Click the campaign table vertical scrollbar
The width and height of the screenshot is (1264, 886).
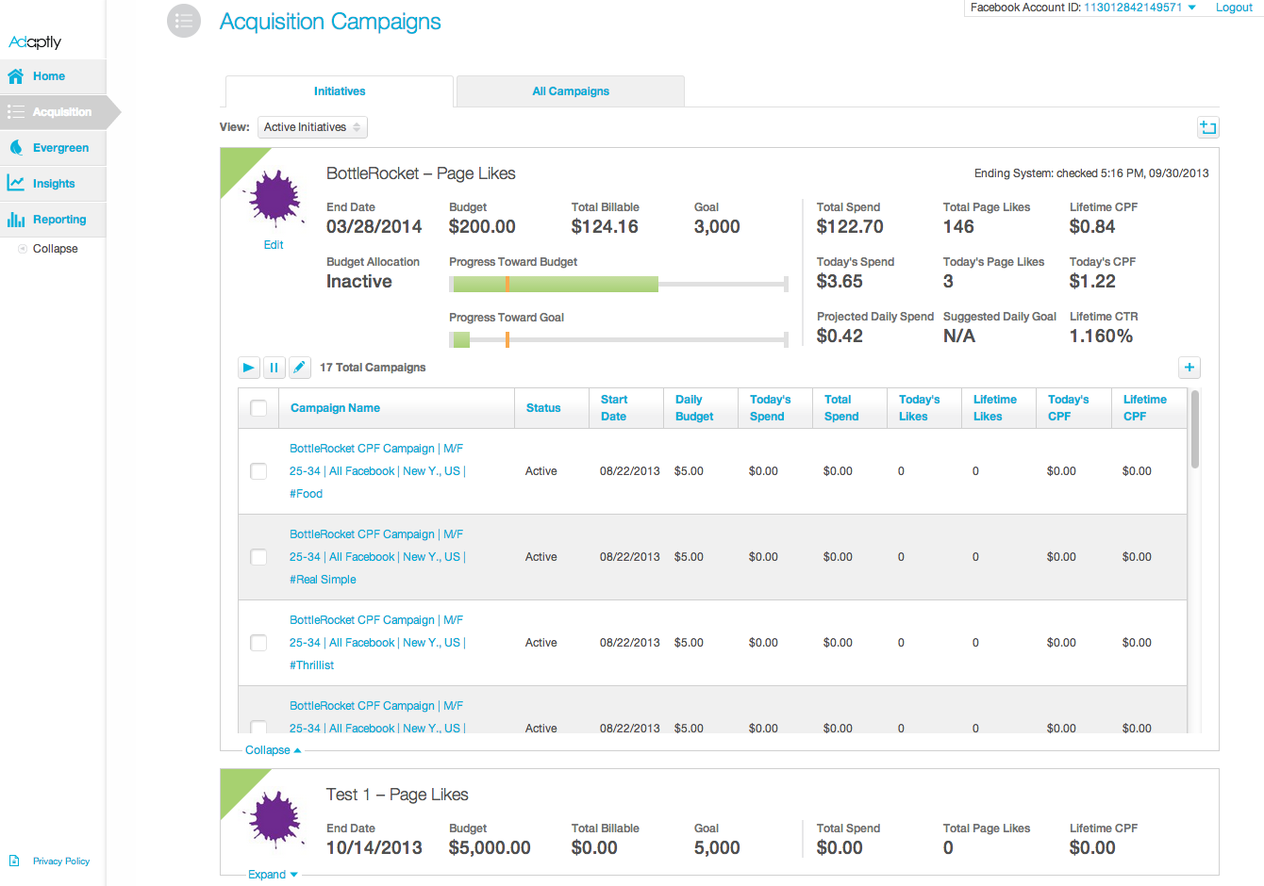click(x=1195, y=430)
